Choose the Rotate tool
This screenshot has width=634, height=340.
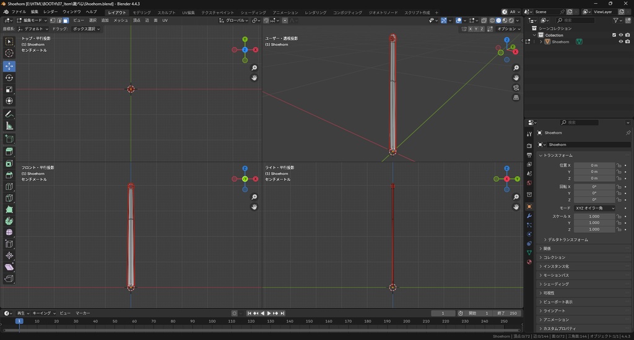tap(9, 77)
